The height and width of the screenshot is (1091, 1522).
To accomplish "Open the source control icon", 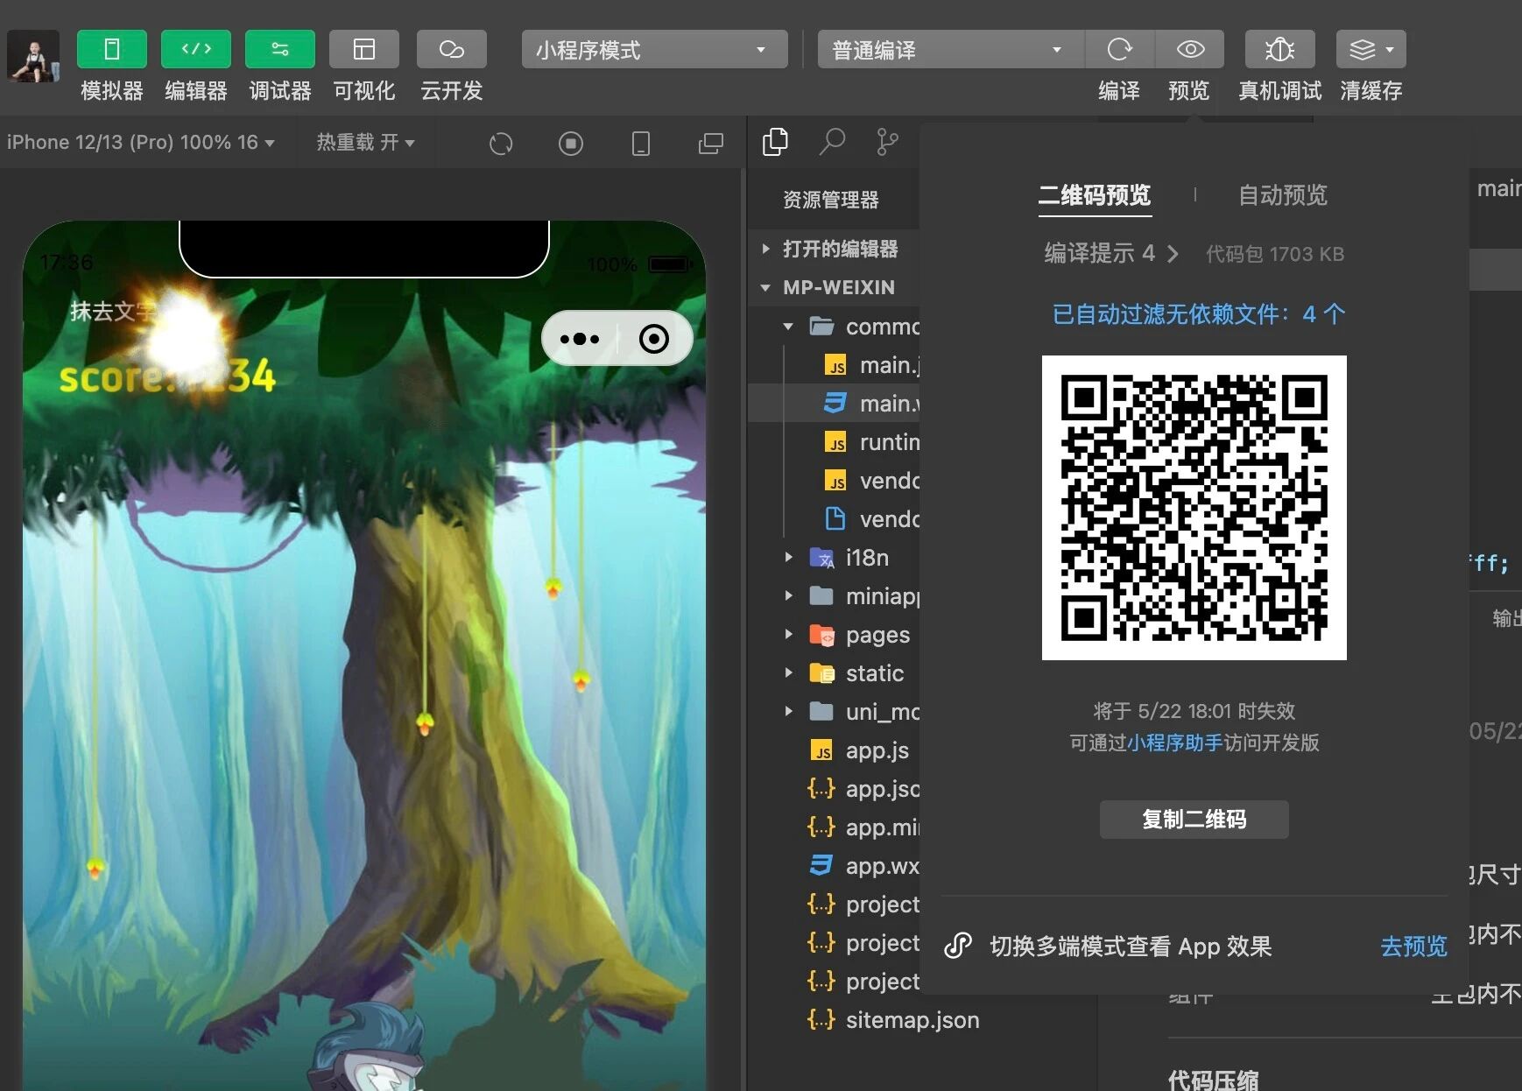I will tap(887, 142).
